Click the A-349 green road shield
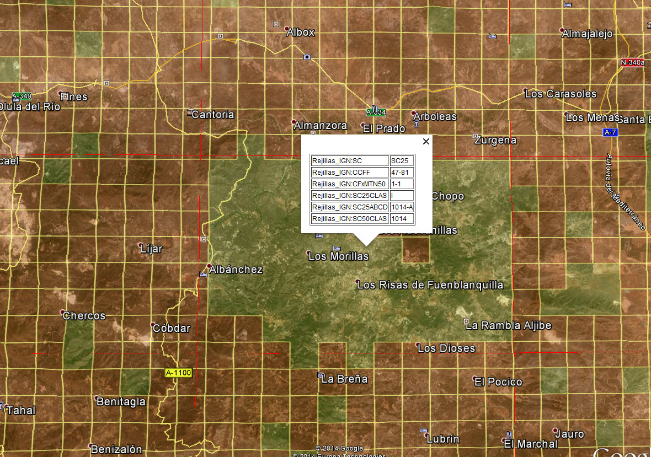This screenshot has width=651, height=457. click(22, 95)
